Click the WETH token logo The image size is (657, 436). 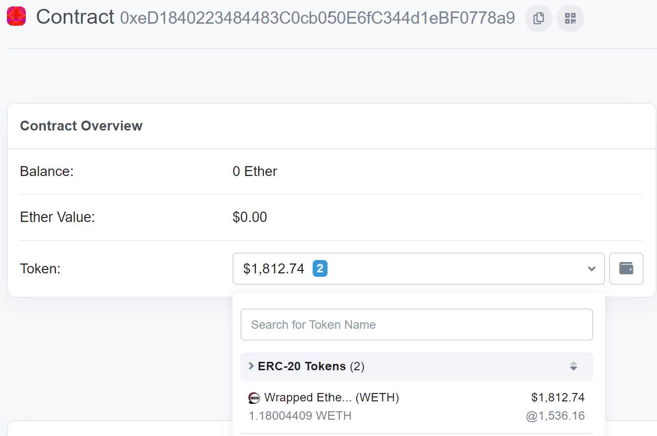pyautogui.click(x=254, y=398)
